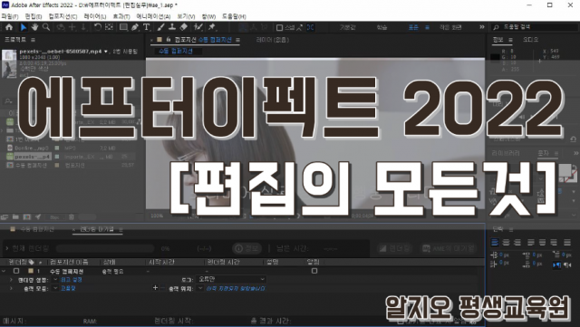
Task: Select the Puppet Pin tool
Action: coord(212,27)
